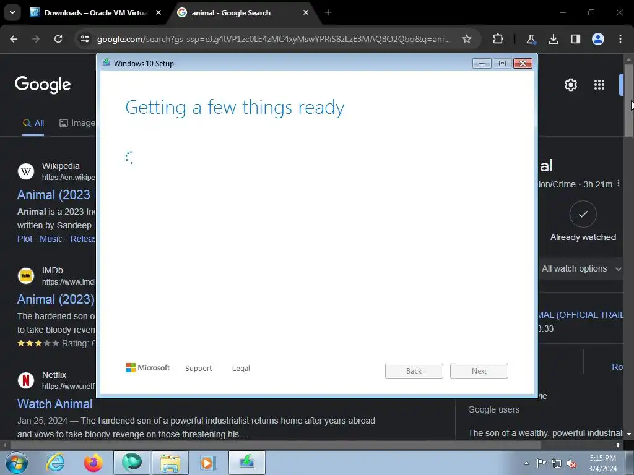Click the Netflix site favicon
This screenshot has height=475, width=634.
point(26,380)
